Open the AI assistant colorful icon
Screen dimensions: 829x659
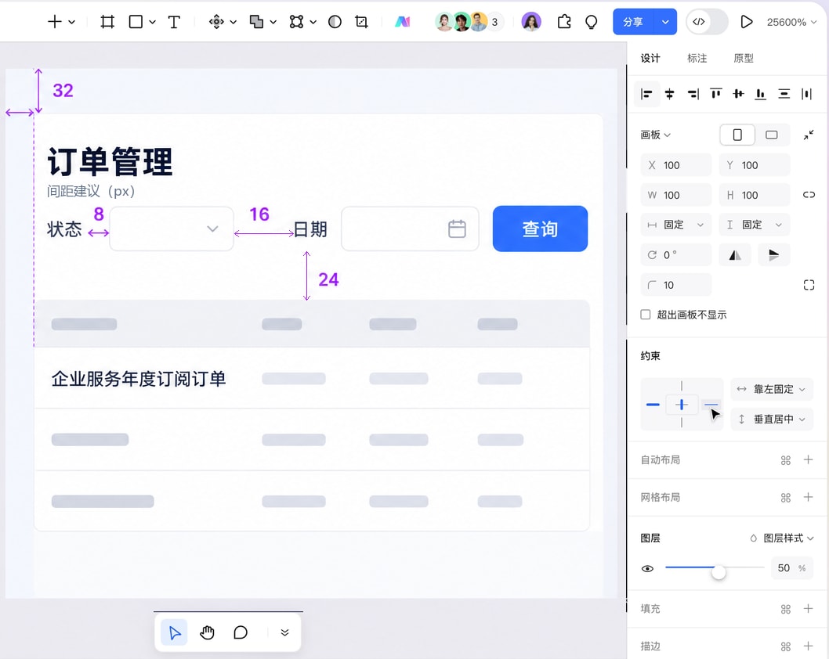[403, 22]
